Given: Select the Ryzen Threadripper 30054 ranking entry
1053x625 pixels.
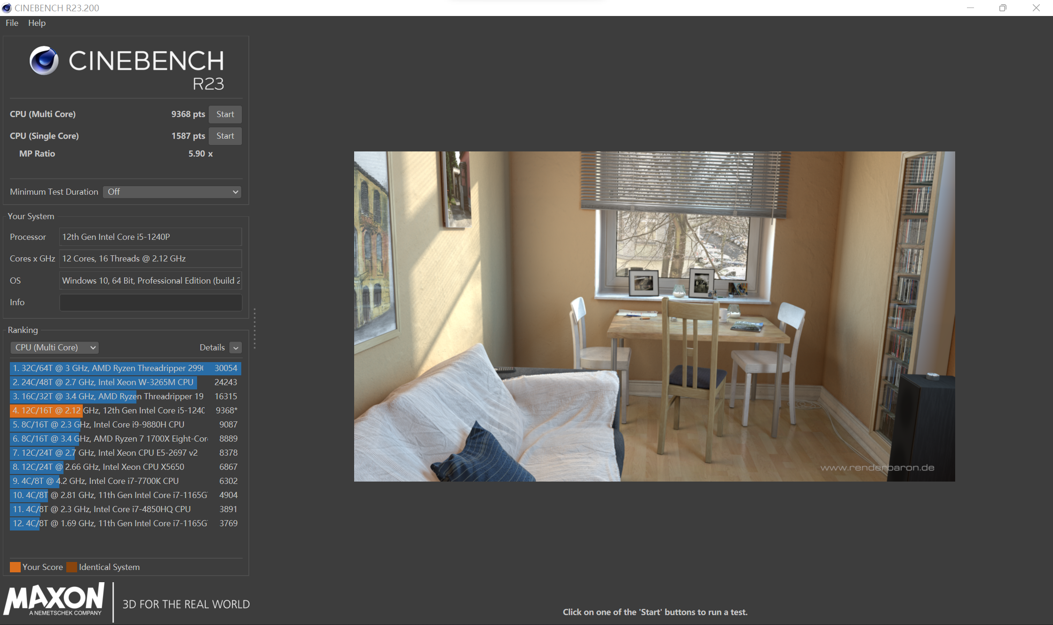Looking at the screenshot, I should 126,368.
